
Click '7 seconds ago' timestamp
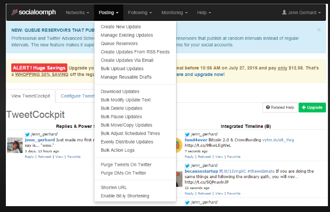pyautogui.click(x=196, y=151)
